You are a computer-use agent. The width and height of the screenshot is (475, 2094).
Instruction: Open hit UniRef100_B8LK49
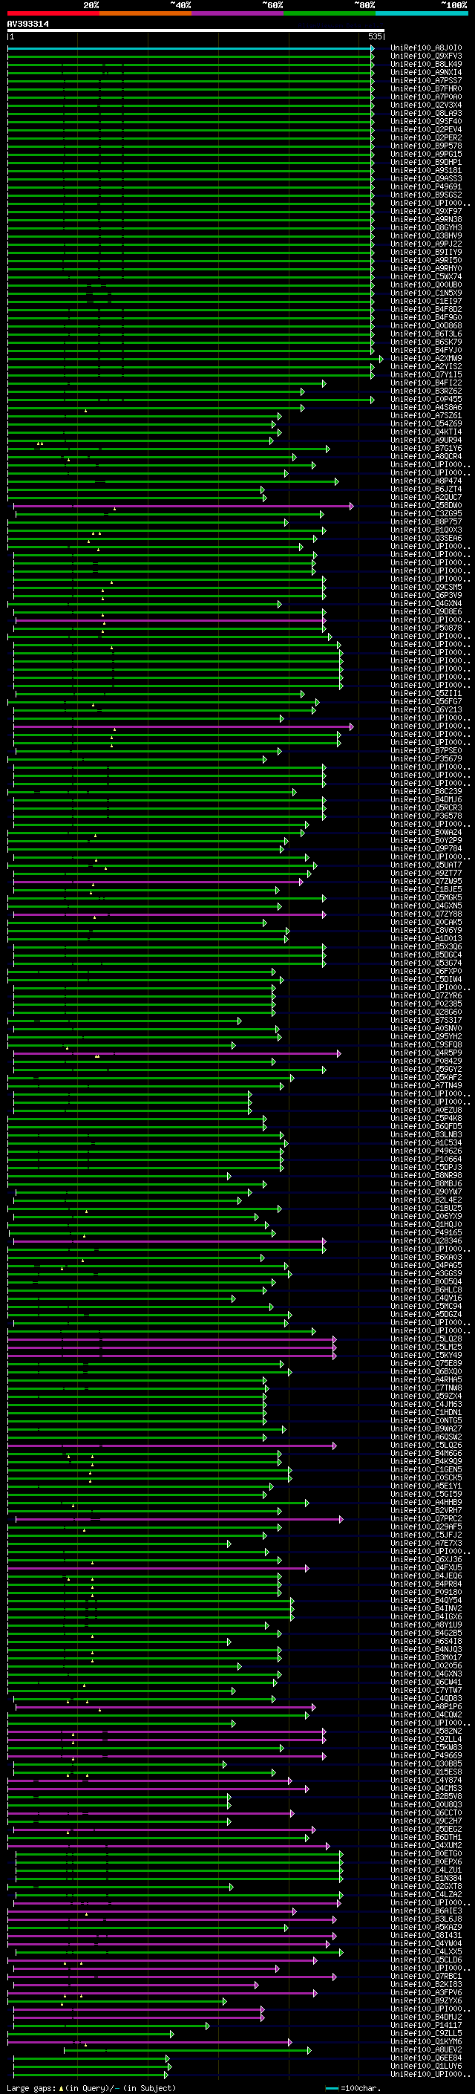(426, 64)
